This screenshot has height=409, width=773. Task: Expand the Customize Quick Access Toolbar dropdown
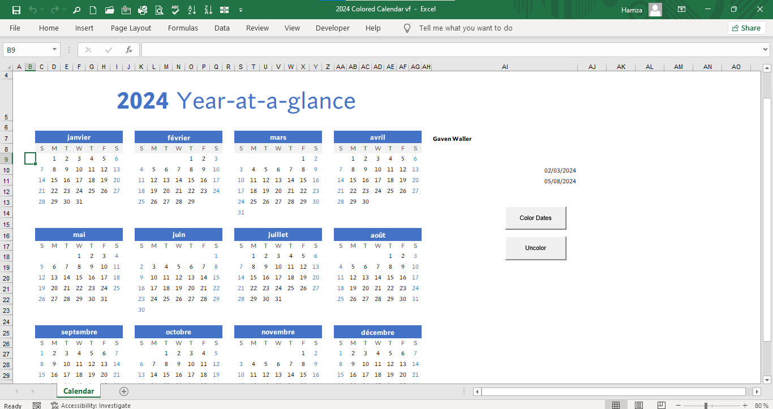coord(241,10)
